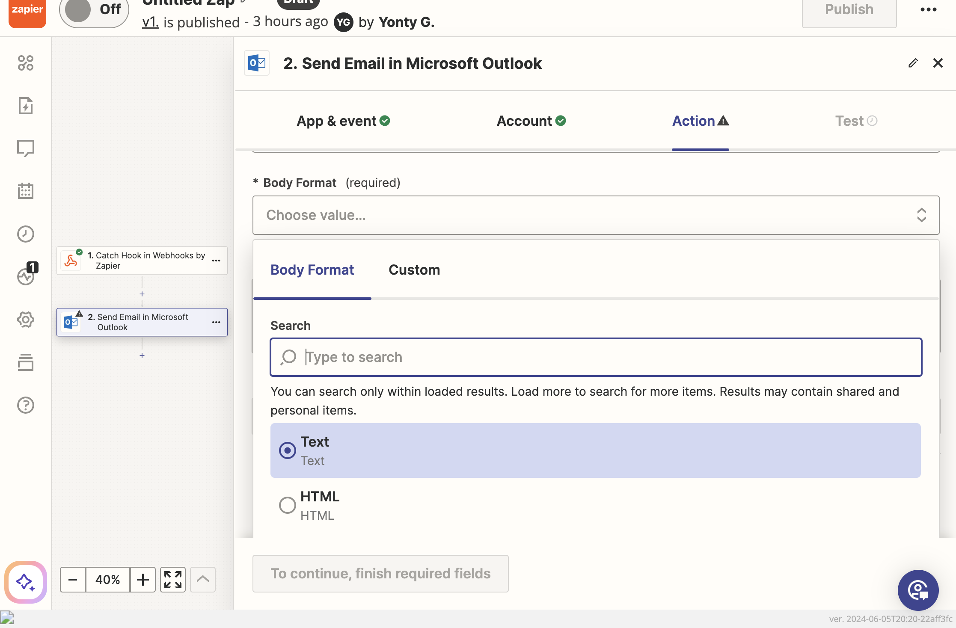Focus the Type to search field
Screen dimensions: 956x628
pyautogui.click(x=596, y=357)
